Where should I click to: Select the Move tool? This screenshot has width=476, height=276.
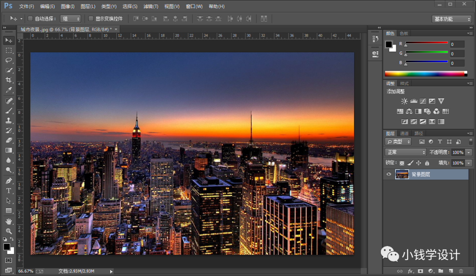(x=9, y=41)
